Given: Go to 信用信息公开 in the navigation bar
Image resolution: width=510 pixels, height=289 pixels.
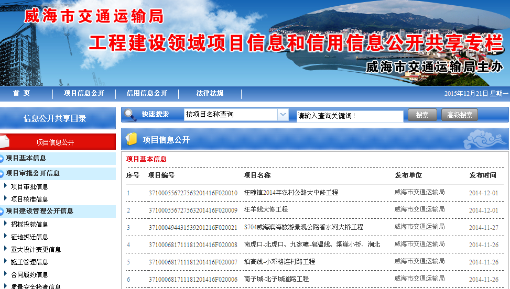Looking at the screenshot, I should (x=147, y=93).
